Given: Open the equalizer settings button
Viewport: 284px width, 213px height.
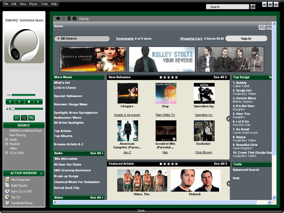Looking at the screenshot, I should (x=32, y=118).
